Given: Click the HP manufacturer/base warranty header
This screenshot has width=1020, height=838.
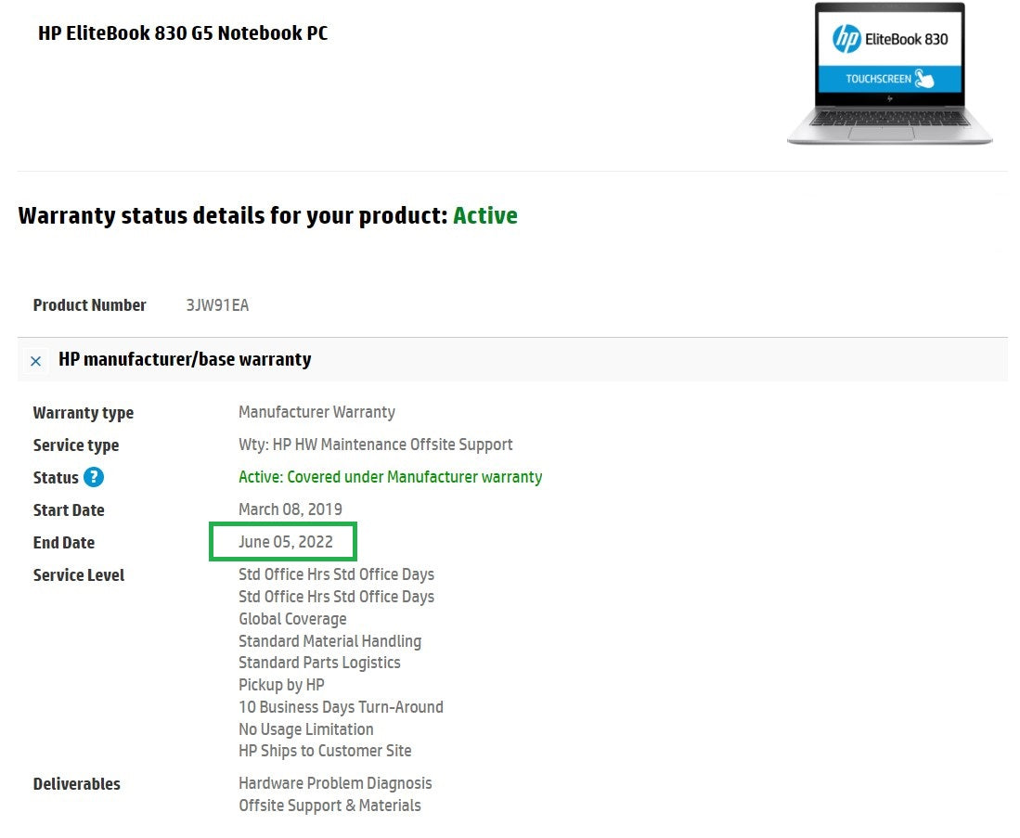Looking at the screenshot, I should point(185,359).
